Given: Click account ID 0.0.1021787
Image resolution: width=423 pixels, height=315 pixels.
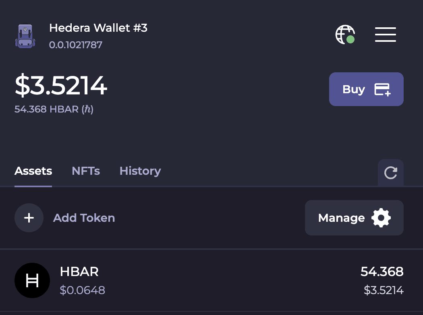Looking at the screenshot, I should point(76,44).
